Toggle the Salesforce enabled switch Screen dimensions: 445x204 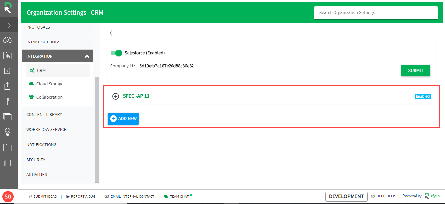click(116, 53)
